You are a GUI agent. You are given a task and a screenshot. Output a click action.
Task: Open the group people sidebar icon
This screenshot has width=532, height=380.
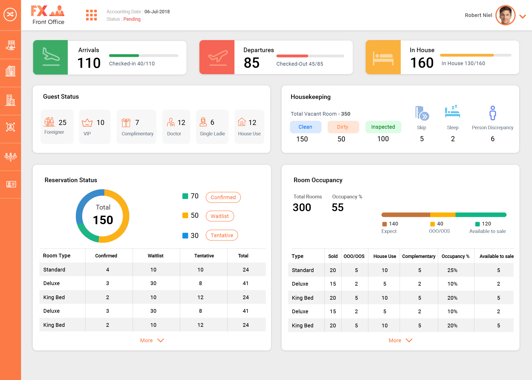coord(11,157)
